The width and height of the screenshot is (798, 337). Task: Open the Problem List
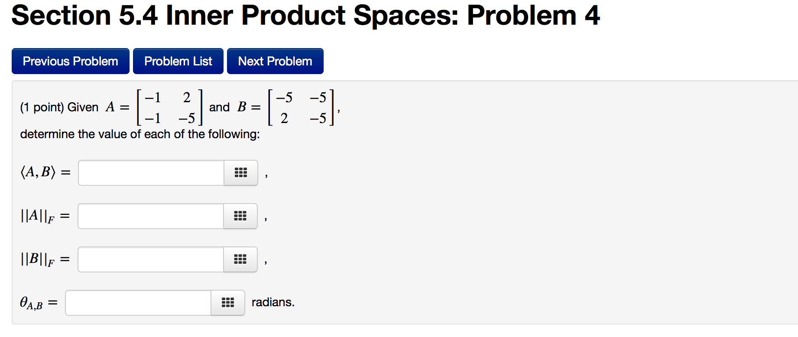click(x=178, y=61)
